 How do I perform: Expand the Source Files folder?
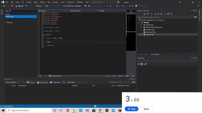pyautogui.click(x=141, y=35)
